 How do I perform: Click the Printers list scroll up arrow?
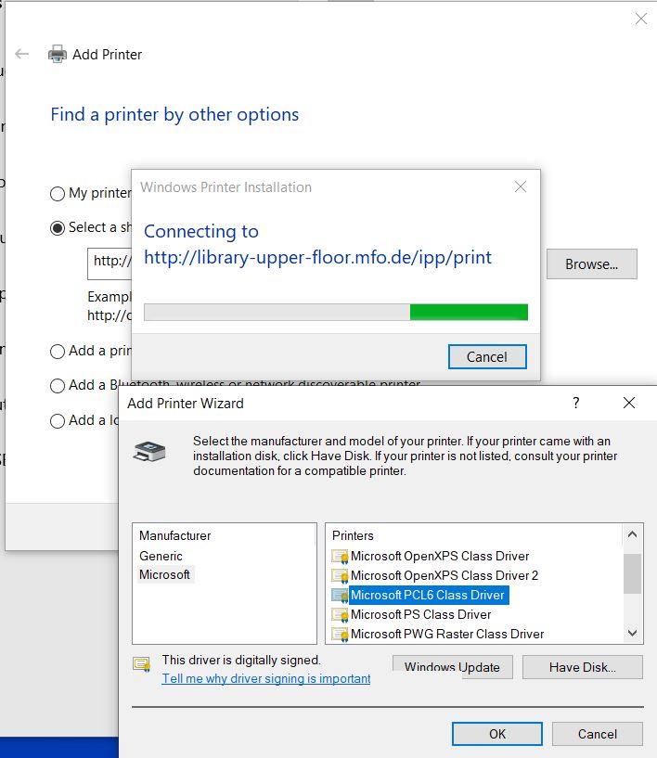pos(632,534)
